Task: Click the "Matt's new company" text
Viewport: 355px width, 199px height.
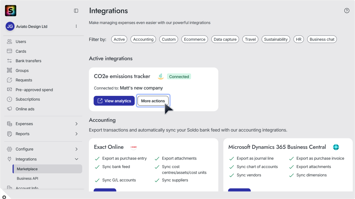Action: click(141, 88)
